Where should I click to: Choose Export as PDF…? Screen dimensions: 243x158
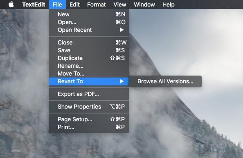click(x=89, y=94)
